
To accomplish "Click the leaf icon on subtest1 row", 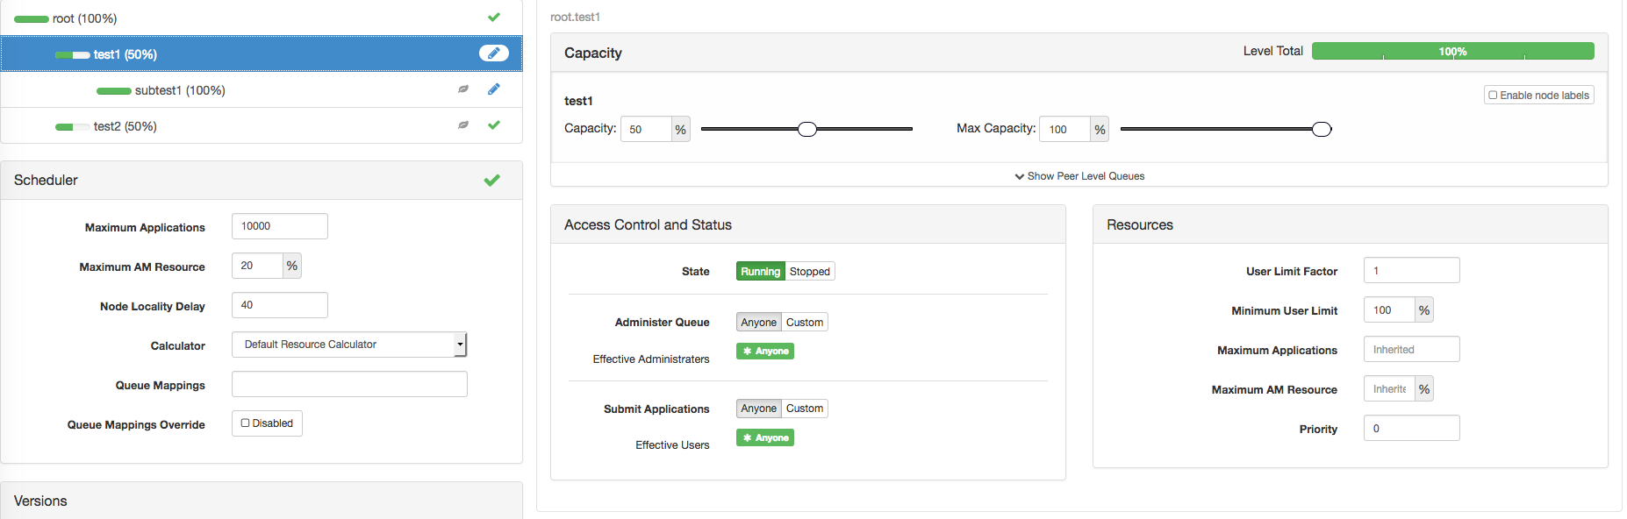I will tap(463, 89).
